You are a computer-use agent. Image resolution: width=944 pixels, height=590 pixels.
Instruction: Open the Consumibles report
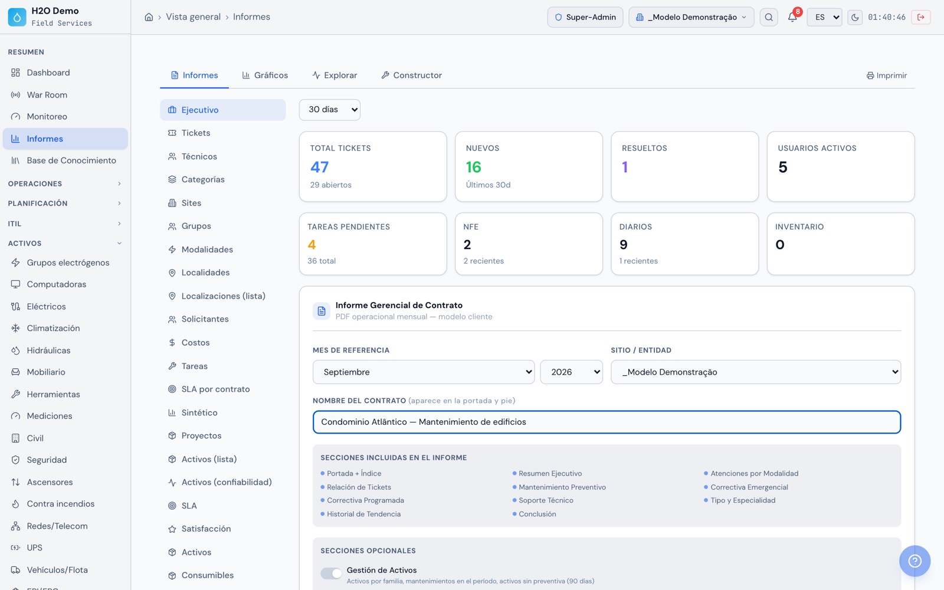223,576
